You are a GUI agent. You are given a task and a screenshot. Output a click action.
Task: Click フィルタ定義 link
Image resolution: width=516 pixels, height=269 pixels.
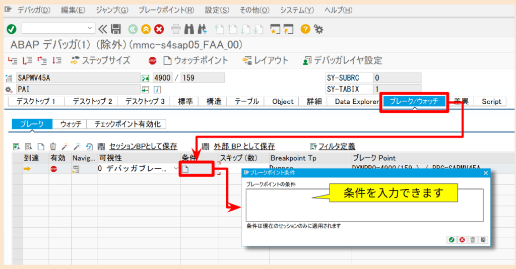tap(337, 147)
